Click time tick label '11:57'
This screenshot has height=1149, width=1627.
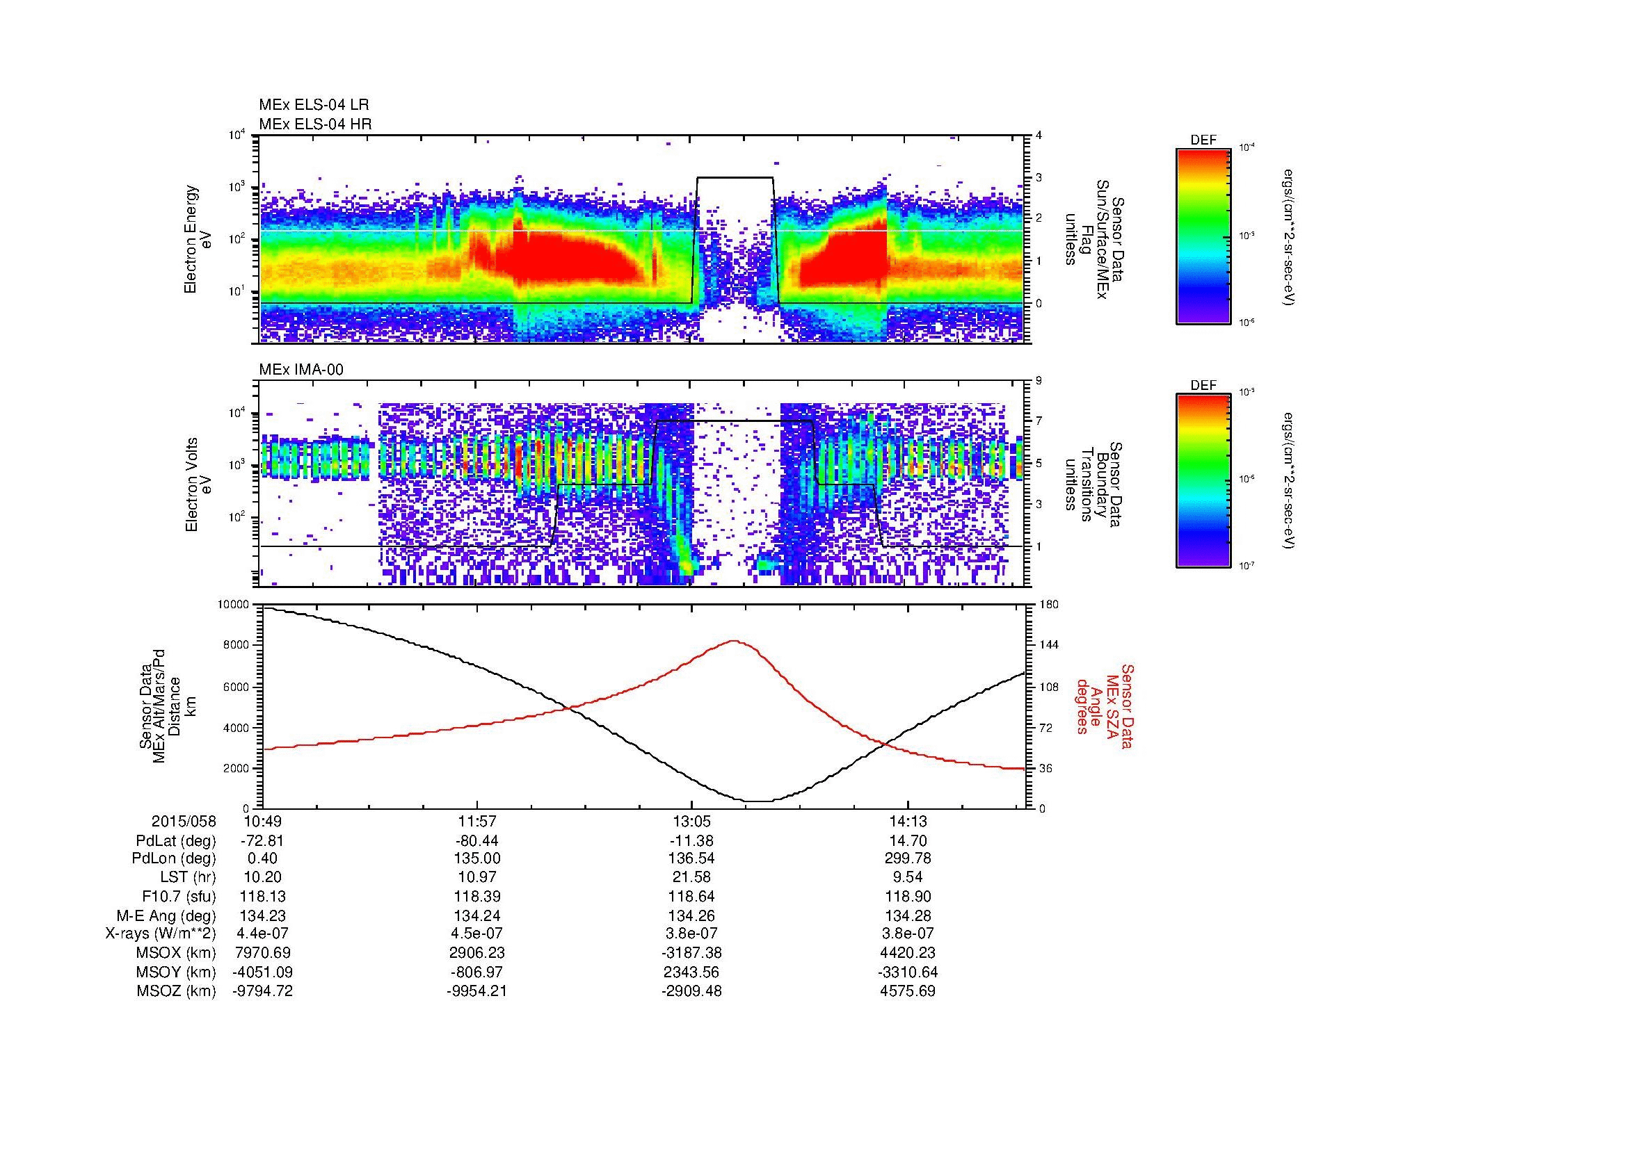click(477, 822)
